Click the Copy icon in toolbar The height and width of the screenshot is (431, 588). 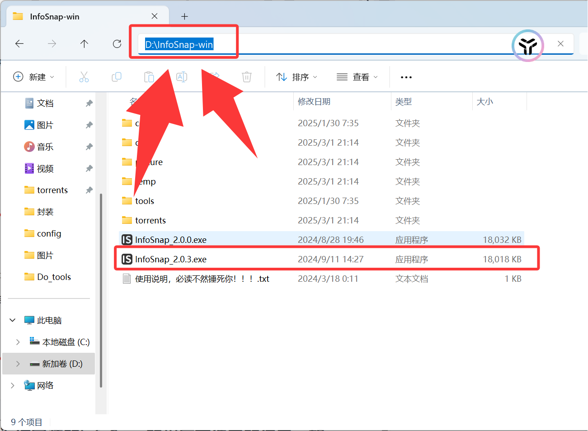(117, 77)
